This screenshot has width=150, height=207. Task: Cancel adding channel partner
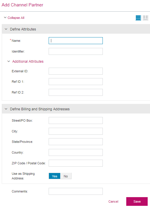click(x=113, y=201)
